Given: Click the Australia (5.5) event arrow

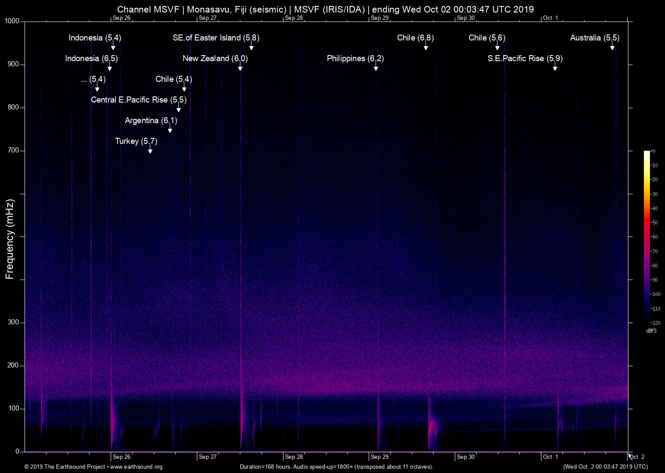Looking at the screenshot, I should pyautogui.click(x=612, y=47).
